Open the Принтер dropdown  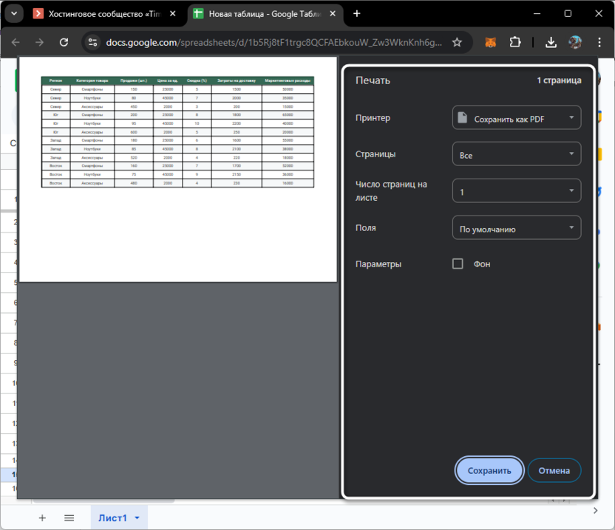tap(517, 117)
